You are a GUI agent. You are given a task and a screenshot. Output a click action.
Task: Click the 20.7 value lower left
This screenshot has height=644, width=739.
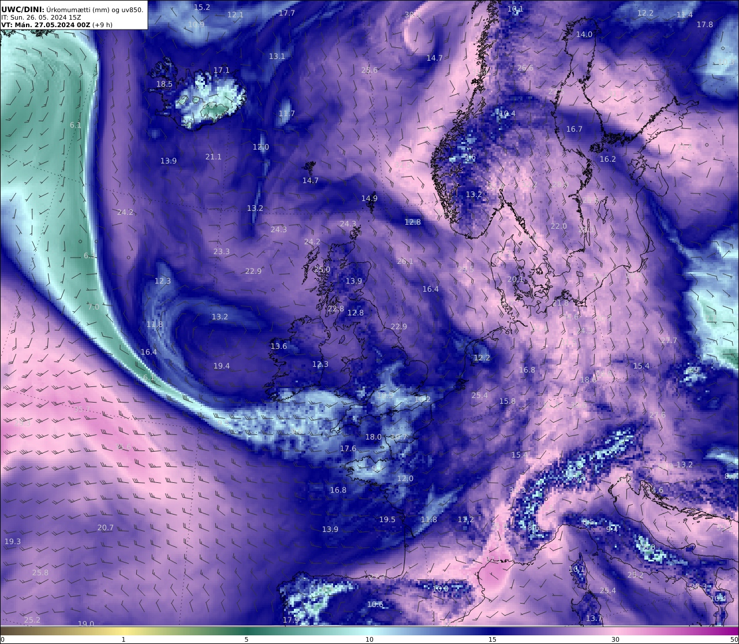click(106, 527)
